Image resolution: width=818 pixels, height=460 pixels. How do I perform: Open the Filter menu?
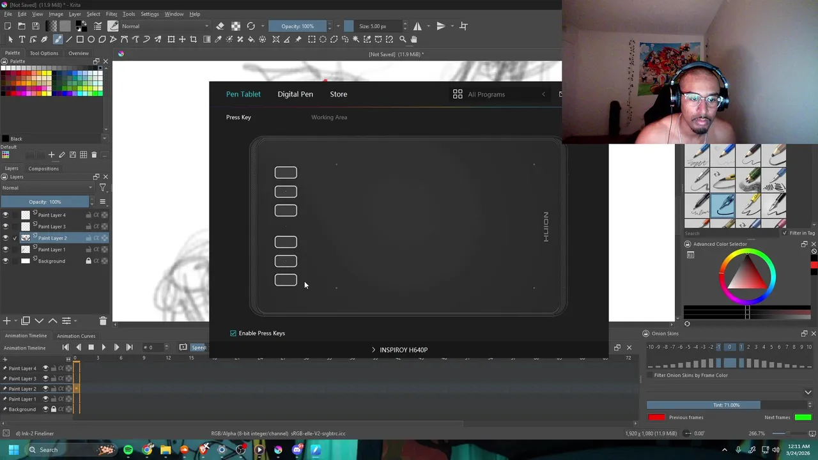click(x=111, y=14)
